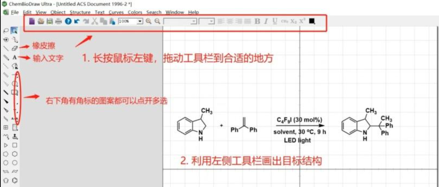439x187 pixels.
Task: Select the Lasso tool
Action: pyautogui.click(x=6, y=30)
